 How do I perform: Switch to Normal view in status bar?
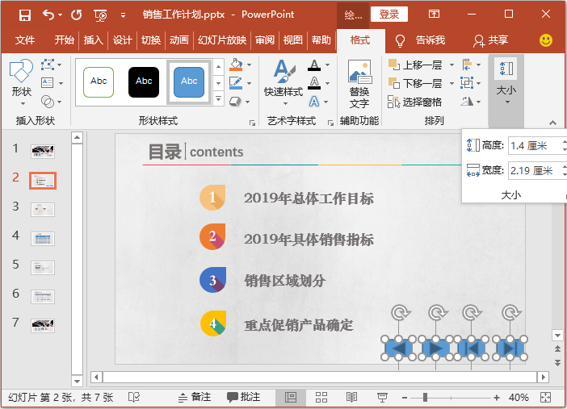(291, 398)
